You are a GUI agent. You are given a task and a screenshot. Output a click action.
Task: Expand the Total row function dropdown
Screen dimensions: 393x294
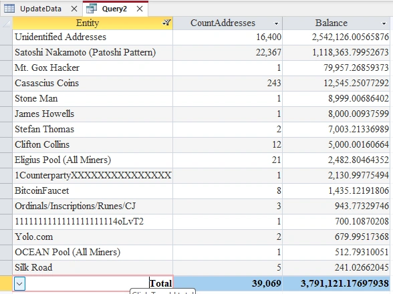(19, 284)
